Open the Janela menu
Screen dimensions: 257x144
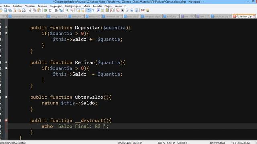click(118, 6)
